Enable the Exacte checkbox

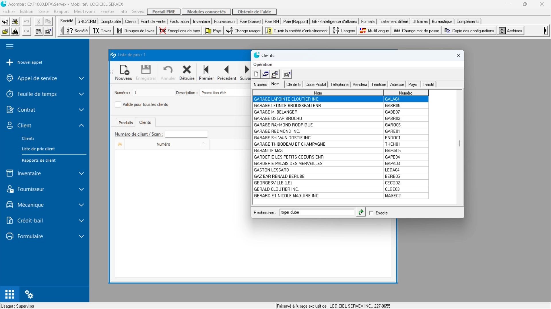(371, 213)
